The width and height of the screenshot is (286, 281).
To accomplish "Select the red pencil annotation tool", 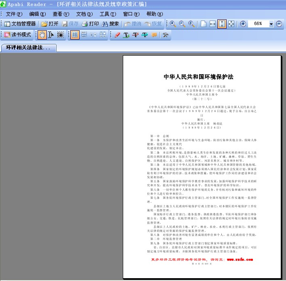I will coord(117,35).
